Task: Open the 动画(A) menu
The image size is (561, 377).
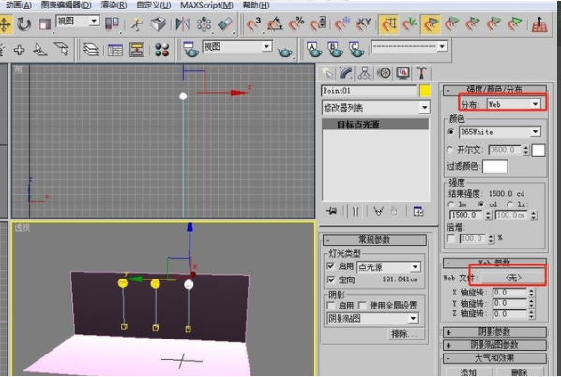Action: coord(18,5)
